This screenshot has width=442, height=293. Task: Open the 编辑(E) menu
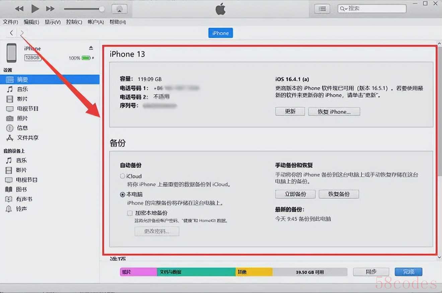(x=31, y=22)
